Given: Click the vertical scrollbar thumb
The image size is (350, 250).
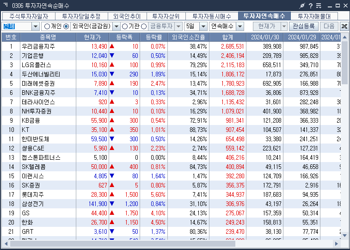Looking at the screenshot, I should [x=344, y=62].
